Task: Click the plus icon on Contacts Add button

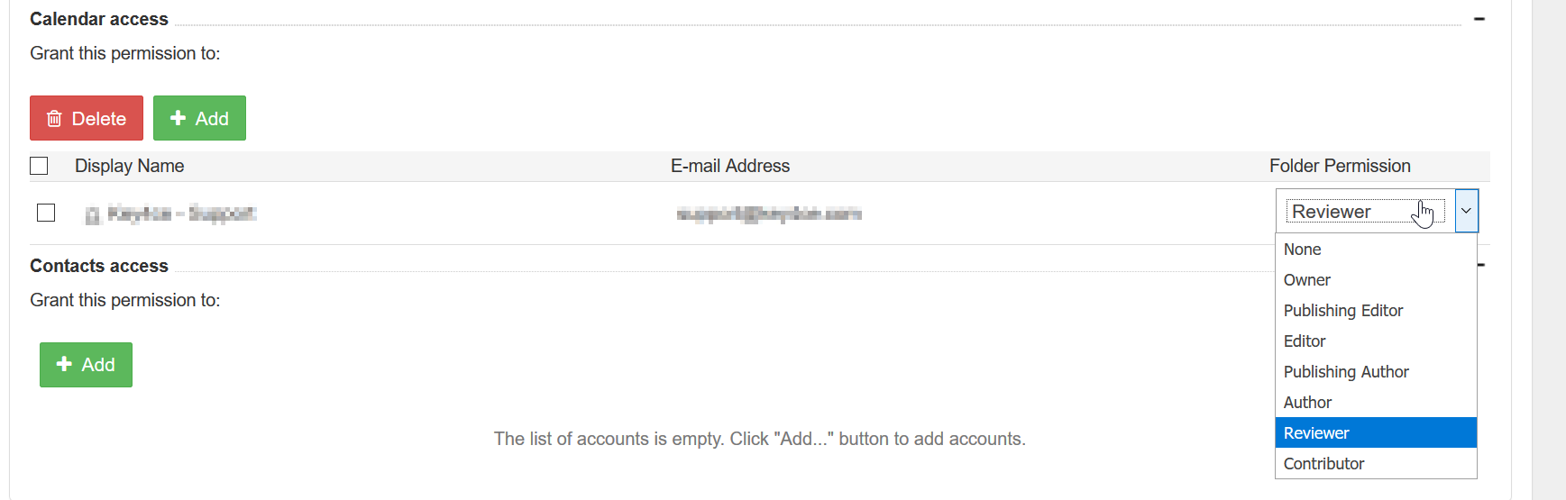Action: [x=64, y=364]
